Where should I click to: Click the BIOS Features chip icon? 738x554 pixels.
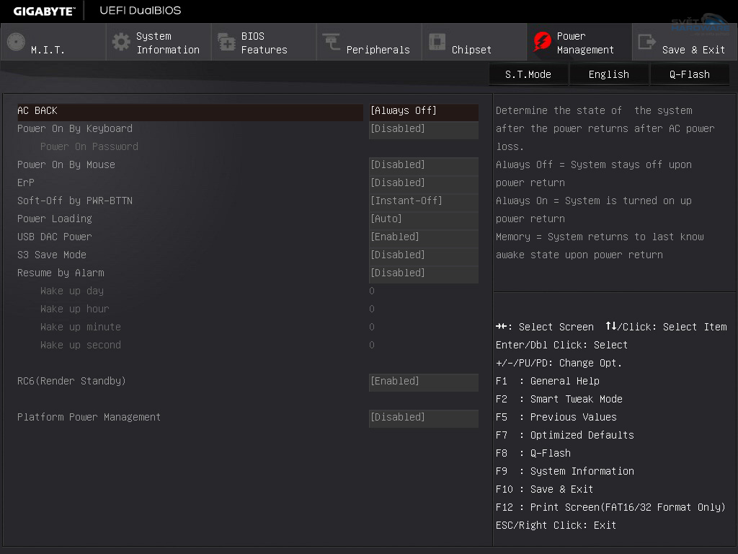click(x=226, y=42)
